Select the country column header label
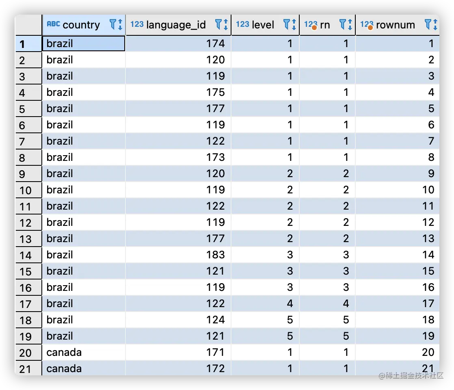Screen dimensions: 454x390 [81, 25]
